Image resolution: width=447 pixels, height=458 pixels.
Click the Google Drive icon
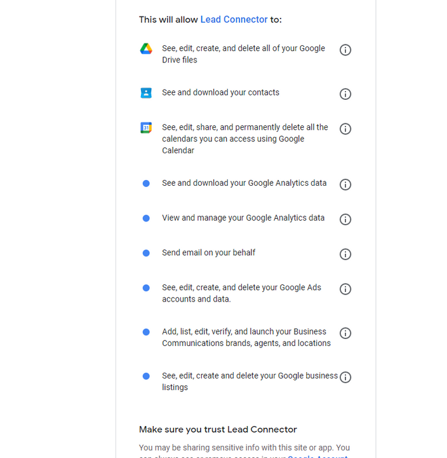(146, 49)
